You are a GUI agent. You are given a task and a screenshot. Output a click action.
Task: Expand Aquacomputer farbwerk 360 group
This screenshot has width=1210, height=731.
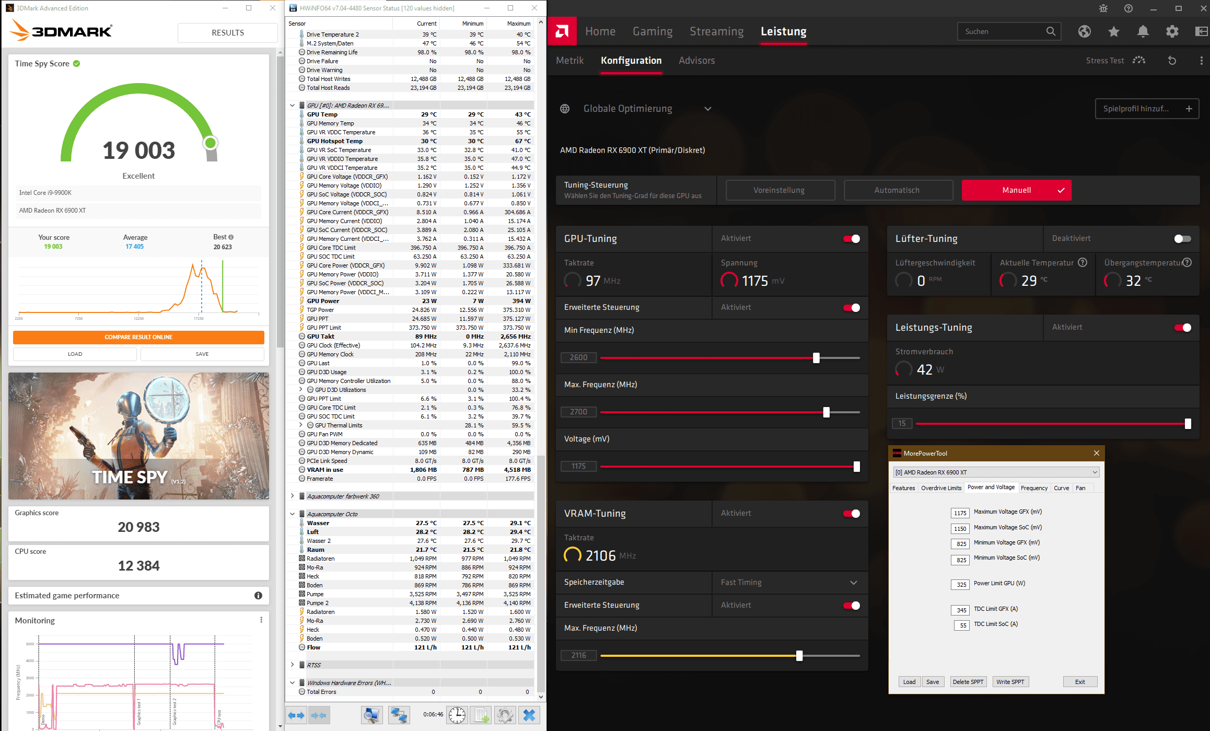tap(292, 496)
